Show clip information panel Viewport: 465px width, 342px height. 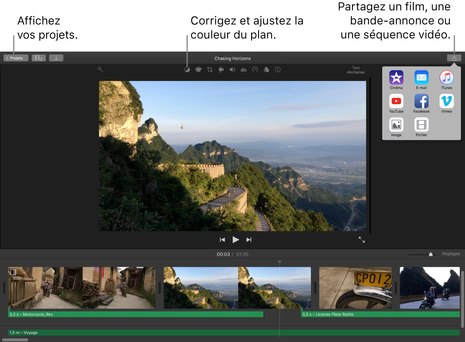pos(277,69)
